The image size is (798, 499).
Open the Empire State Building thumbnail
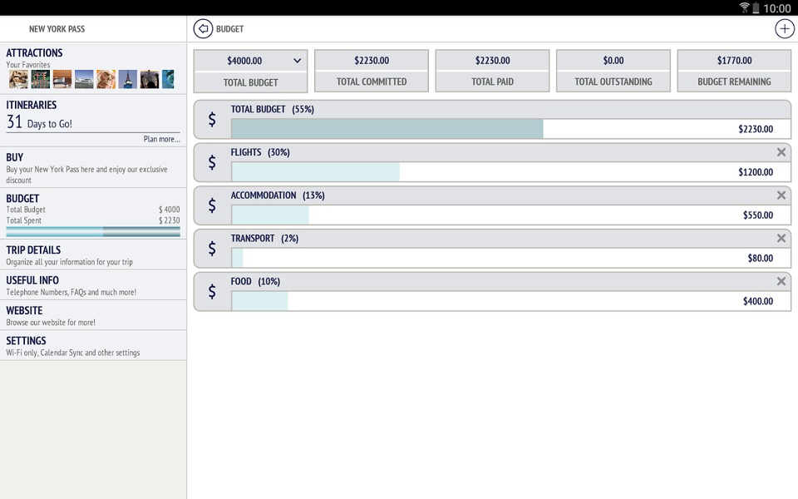pyautogui.click(x=128, y=79)
